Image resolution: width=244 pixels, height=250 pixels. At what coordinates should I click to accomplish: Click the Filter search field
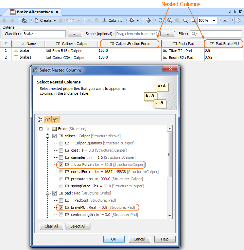tap(216, 34)
